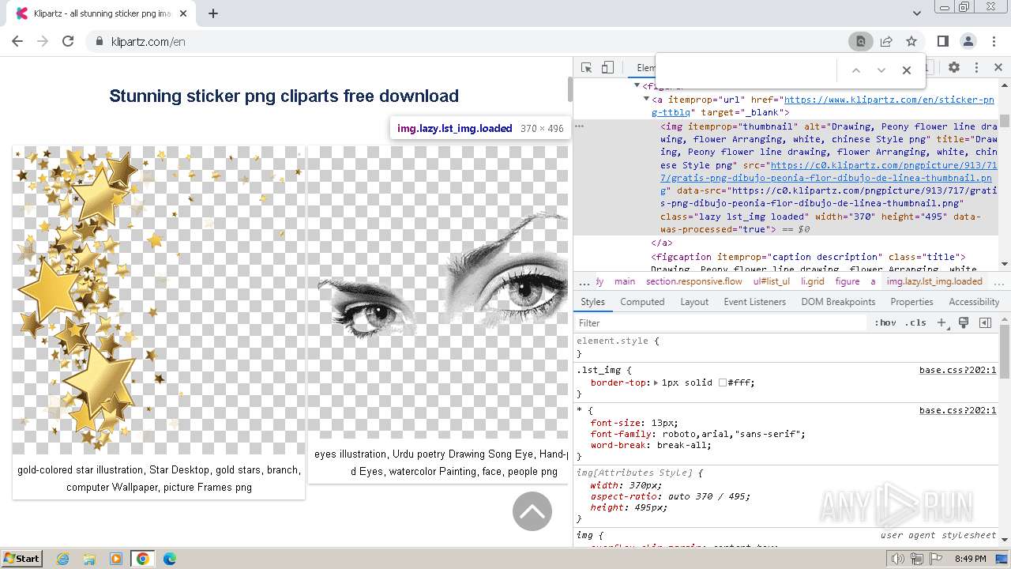Open ellipsis actions for selected img node
This screenshot has width=1011, height=569.
(x=579, y=126)
